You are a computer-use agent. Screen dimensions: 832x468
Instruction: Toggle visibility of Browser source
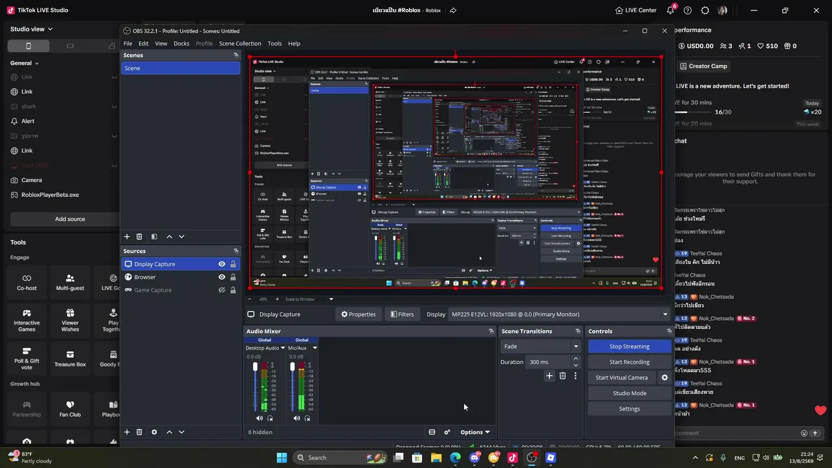pyautogui.click(x=222, y=277)
